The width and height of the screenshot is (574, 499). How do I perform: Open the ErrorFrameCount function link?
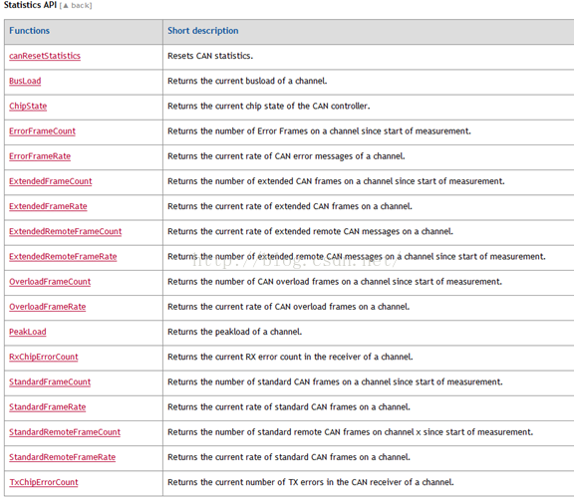(x=42, y=130)
